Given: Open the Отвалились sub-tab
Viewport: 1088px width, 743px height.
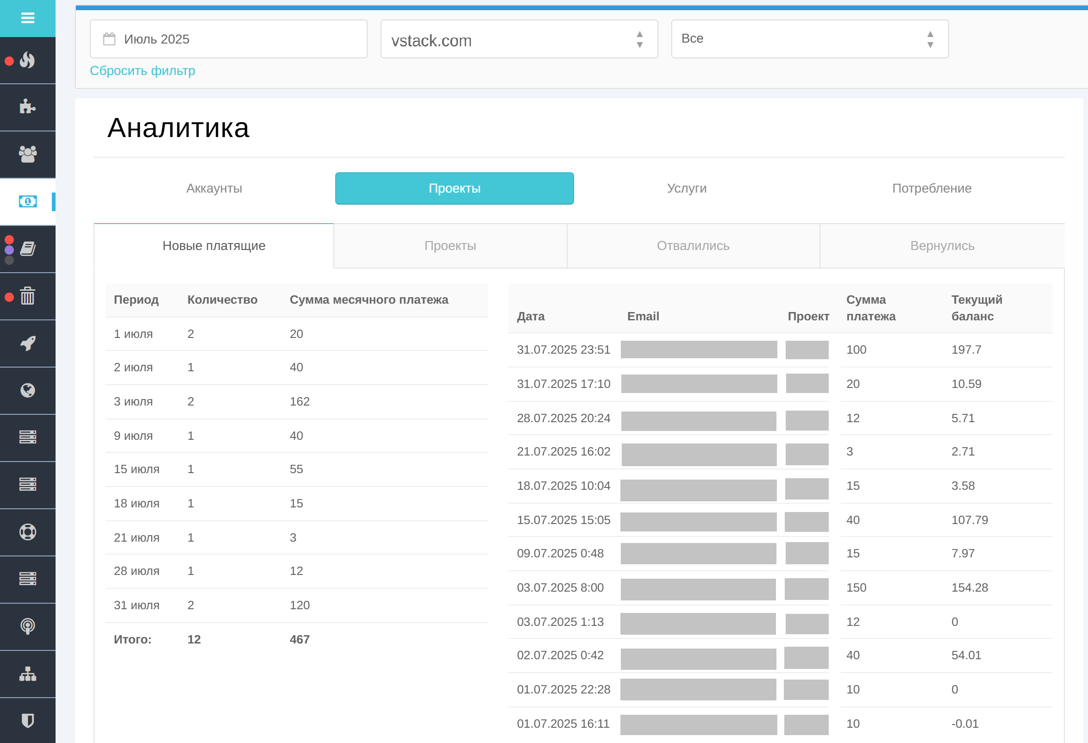Looking at the screenshot, I should [x=693, y=246].
